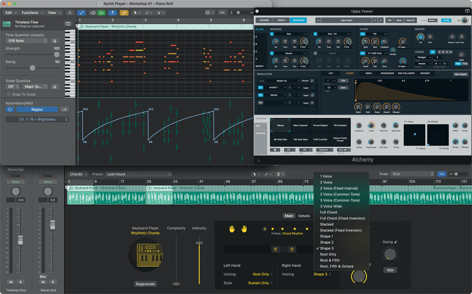
Task: Open the 1/16 Note quantize dropdown
Action: [27, 41]
